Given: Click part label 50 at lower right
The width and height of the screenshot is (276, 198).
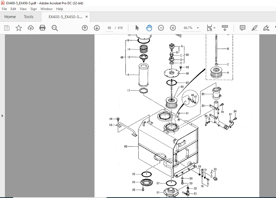Looking at the screenshot, I should pos(215,169).
